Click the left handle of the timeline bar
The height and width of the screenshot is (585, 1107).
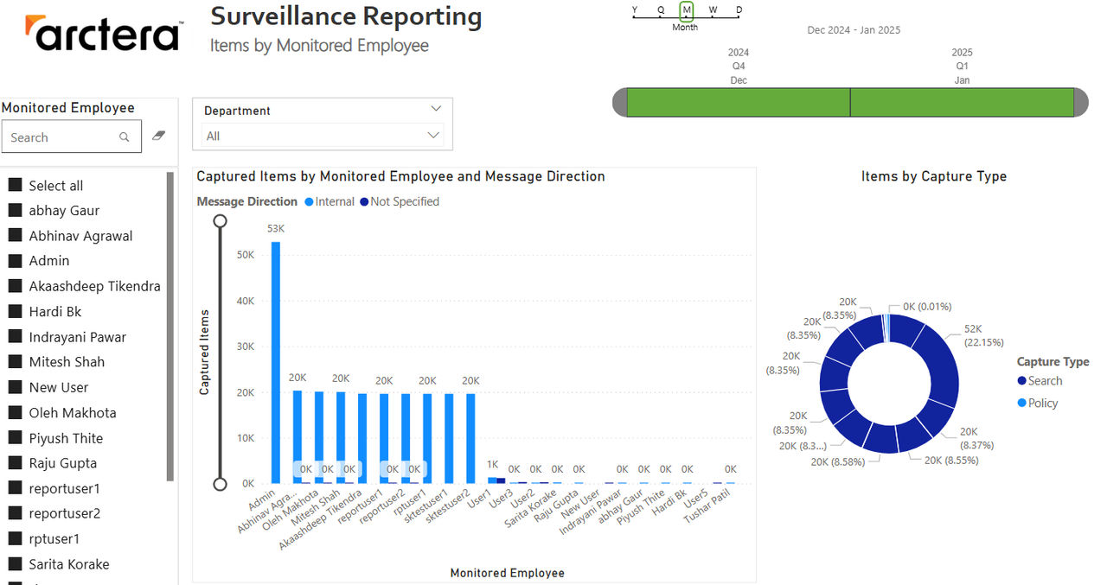tap(619, 102)
